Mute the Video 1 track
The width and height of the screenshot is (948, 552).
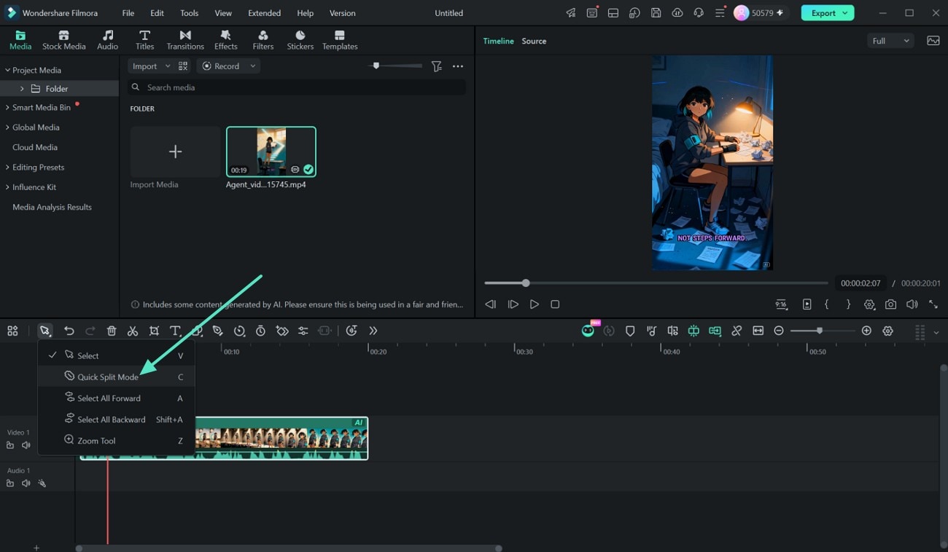pyautogui.click(x=26, y=445)
